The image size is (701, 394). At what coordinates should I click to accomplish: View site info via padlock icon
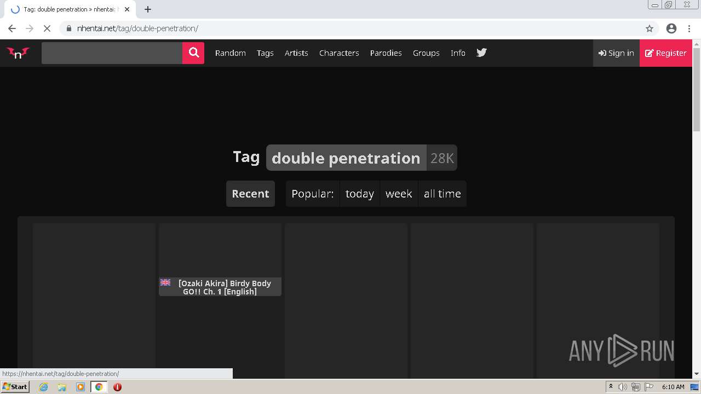point(68,28)
